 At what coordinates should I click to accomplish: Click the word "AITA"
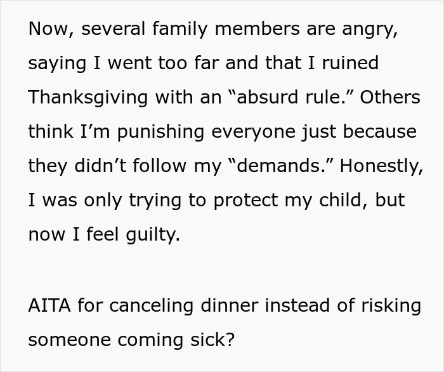pos(49,305)
